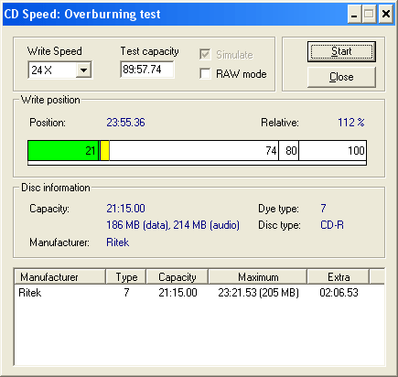Click the Test capacity input field
Viewport: 398px width, 377px height.
147,70
